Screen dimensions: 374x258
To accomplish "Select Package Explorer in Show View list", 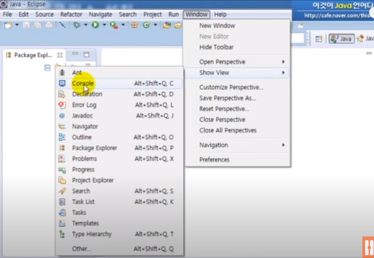I will [x=119, y=148].
